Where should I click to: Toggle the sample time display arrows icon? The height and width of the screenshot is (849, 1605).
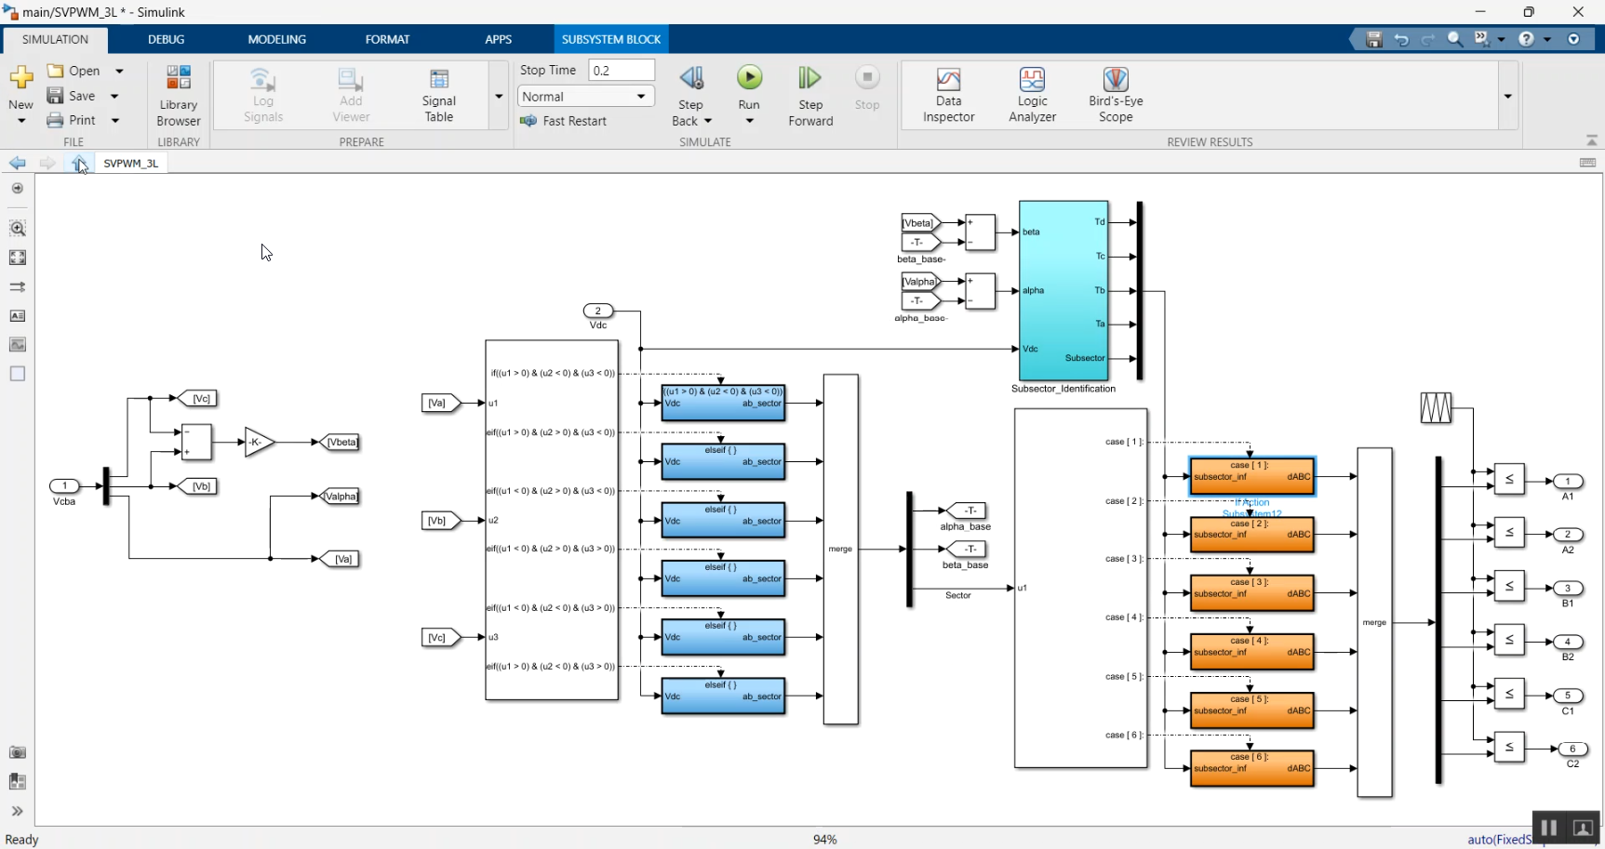click(x=17, y=286)
